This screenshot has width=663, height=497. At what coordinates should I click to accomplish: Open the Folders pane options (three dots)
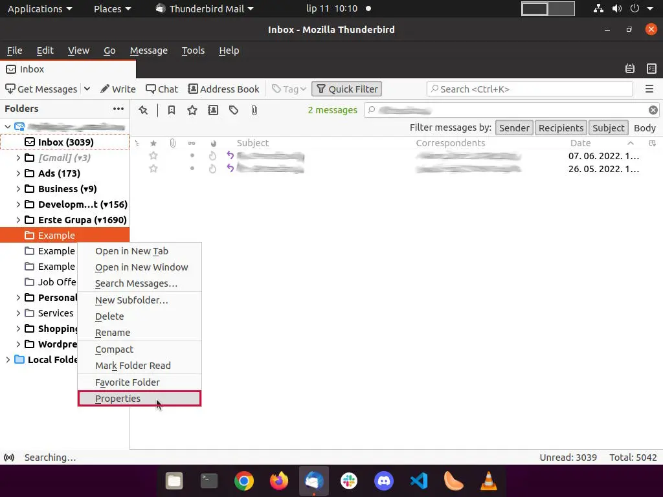point(118,109)
